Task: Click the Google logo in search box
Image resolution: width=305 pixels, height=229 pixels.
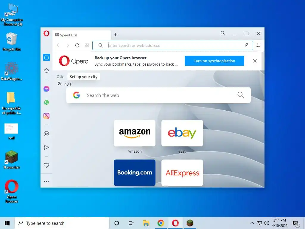Action: (x=77, y=95)
